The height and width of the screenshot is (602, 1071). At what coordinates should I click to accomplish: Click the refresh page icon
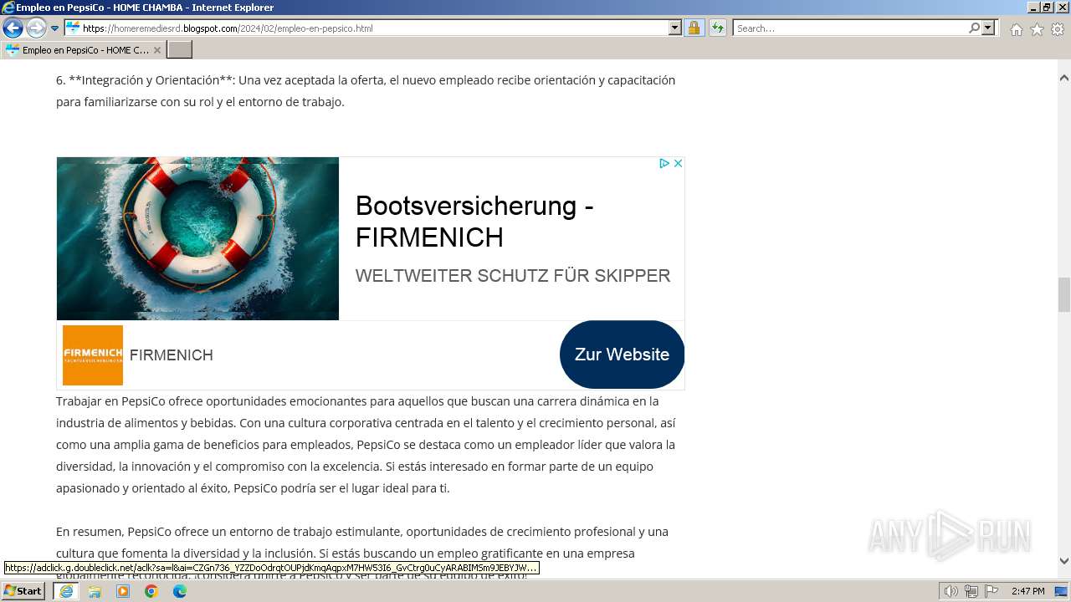click(x=717, y=28)
